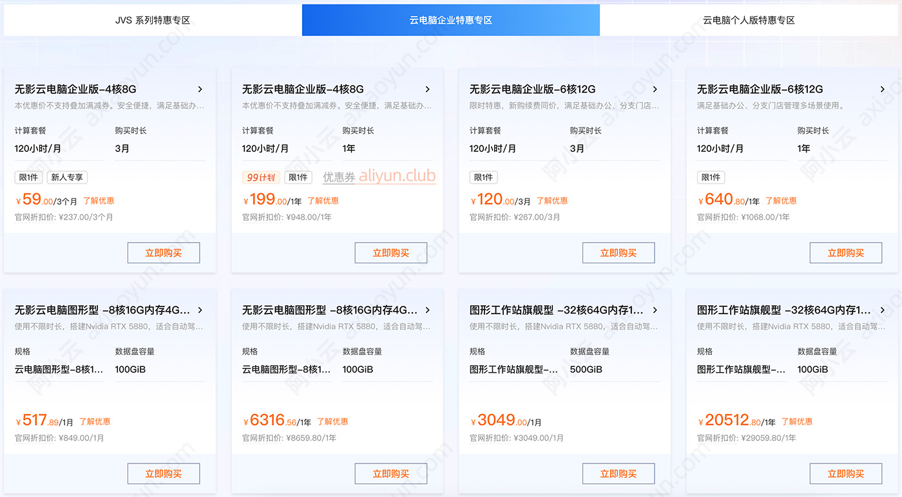Select 规格 云电脑图形型 on ¥517.89 card
This screenshot has width=902, height=497.
pyautogui.click(x=59, y=370)
